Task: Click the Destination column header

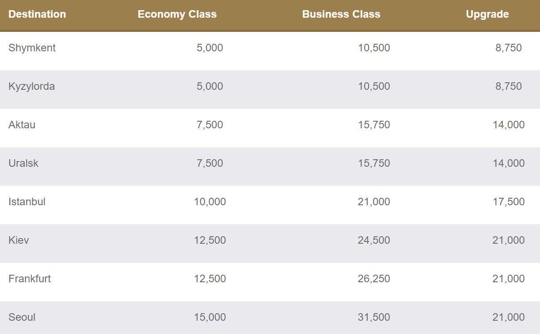Action: (37, 14)
